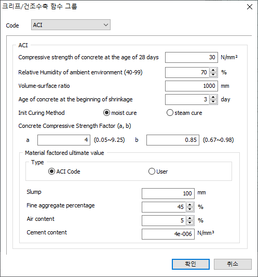Select steam cure curing method
The height and width of the screenshot is (277, 258).
(184, 113)
